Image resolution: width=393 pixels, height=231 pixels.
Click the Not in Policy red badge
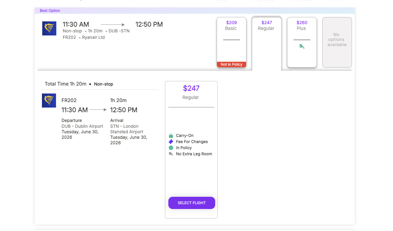[x=231, y=64]
